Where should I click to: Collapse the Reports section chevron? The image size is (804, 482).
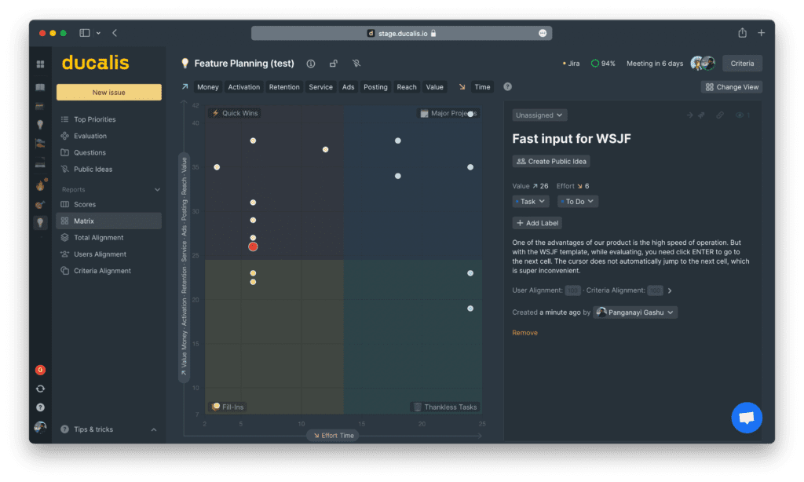[x=157, y=190]
